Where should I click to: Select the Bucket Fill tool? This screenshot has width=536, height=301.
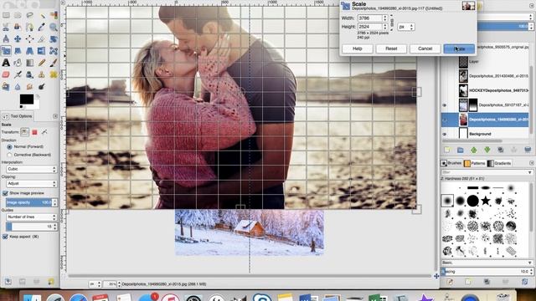click(x=18, y=63)
